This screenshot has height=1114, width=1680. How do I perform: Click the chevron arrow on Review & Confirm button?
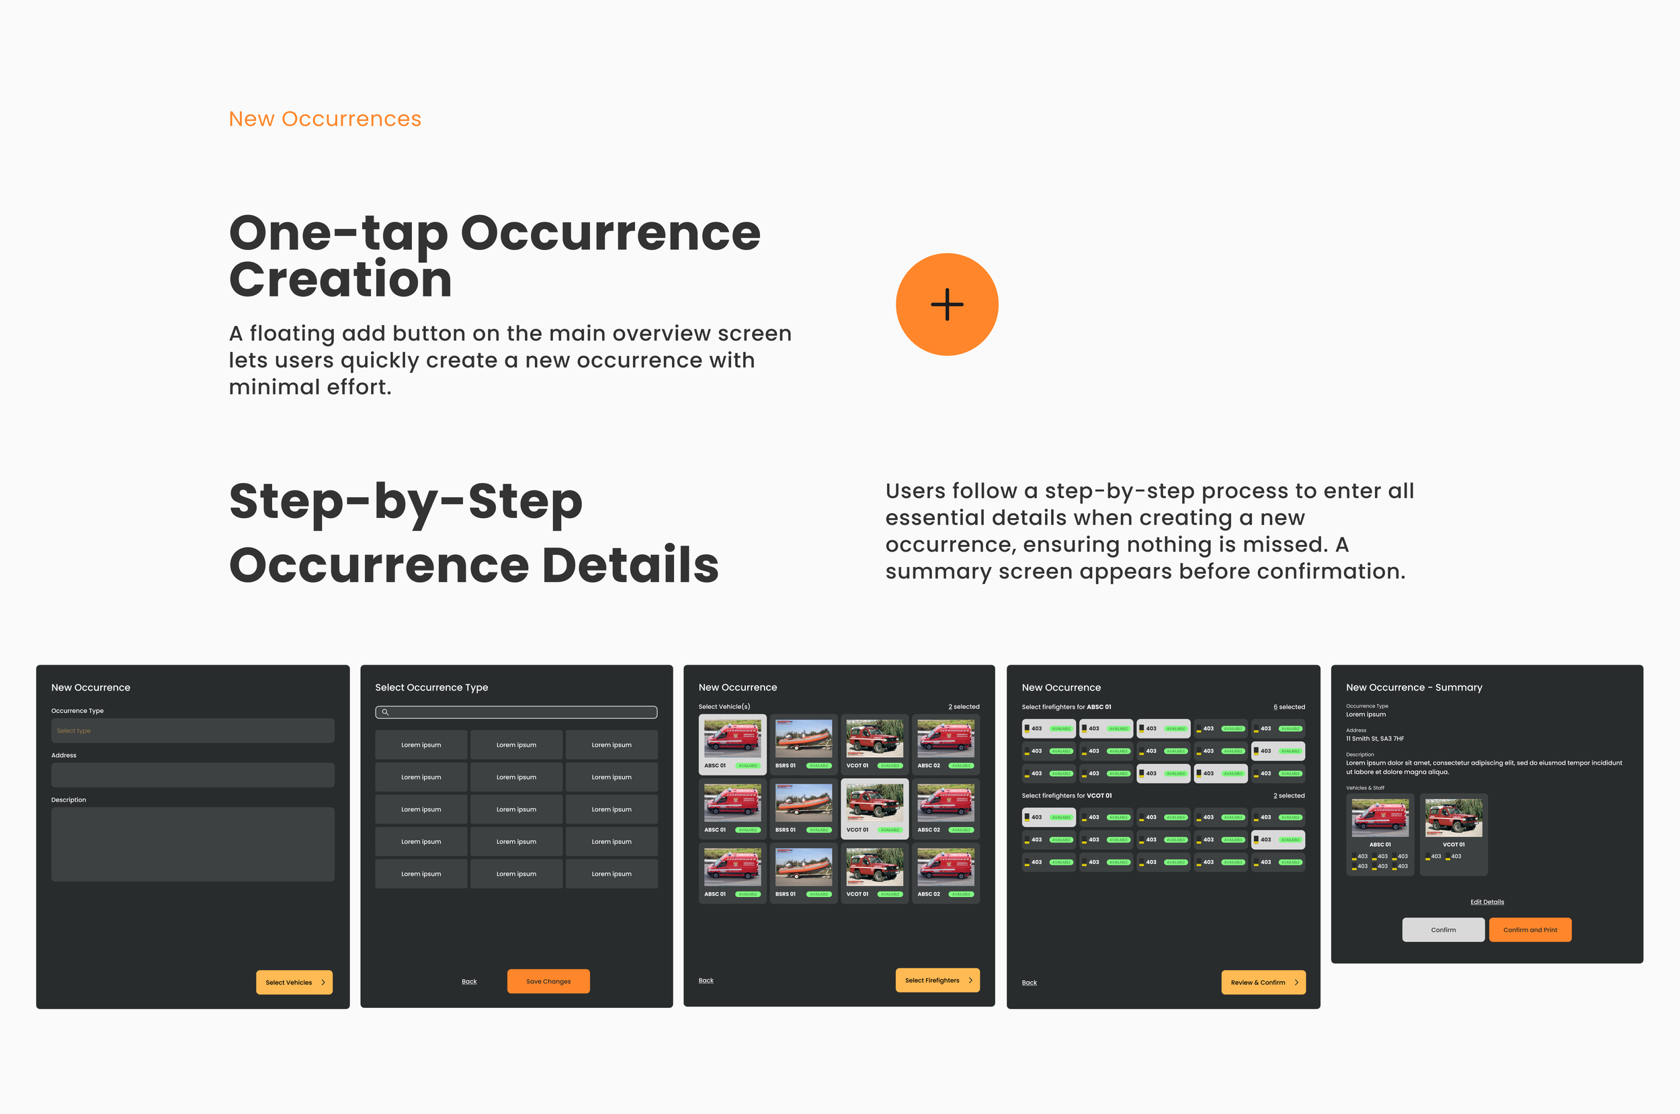pos(1296,982)
